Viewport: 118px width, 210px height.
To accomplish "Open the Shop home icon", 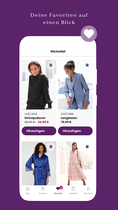I will point(28,188).
